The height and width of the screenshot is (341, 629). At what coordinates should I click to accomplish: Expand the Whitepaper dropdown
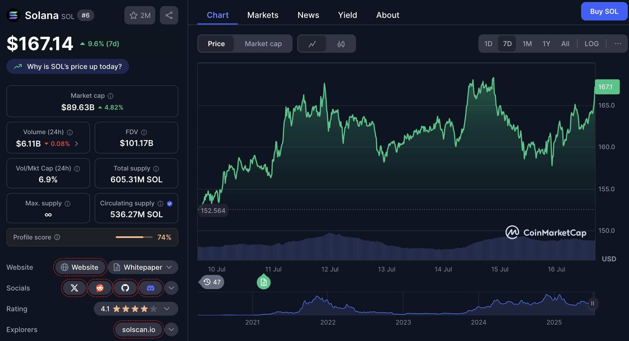click(143, 267)
